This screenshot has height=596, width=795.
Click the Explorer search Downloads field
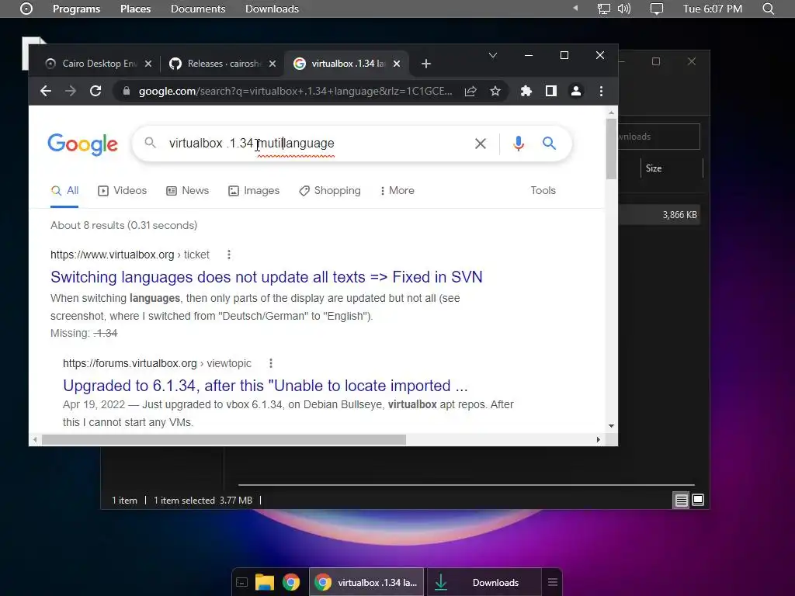pos(658,137)
